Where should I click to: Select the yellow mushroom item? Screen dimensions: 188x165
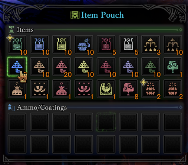[84, 67]
